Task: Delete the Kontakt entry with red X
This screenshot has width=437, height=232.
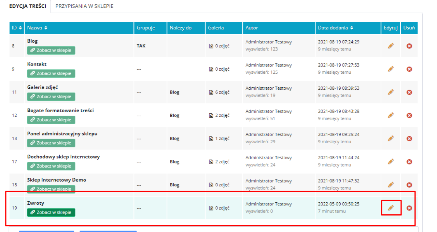Action: tap(409, 69)
